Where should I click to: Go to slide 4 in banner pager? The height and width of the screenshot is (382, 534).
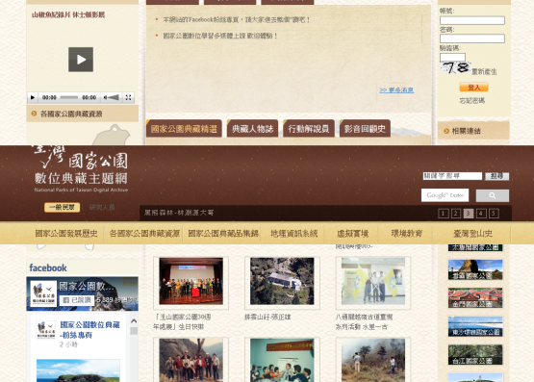click(x=481, y=214)
